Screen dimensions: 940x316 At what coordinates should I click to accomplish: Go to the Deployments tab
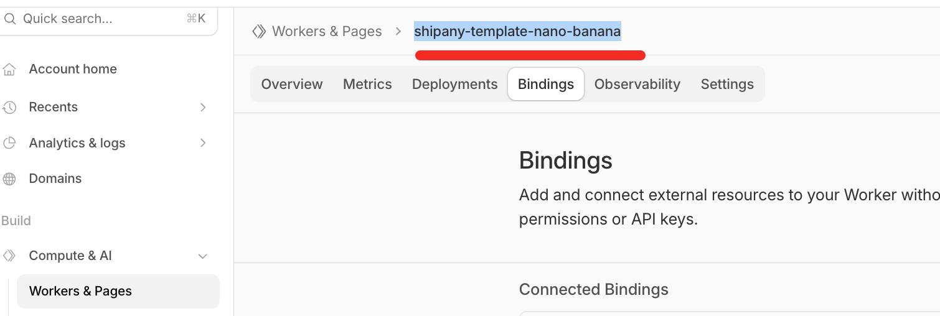click(455, 84)
